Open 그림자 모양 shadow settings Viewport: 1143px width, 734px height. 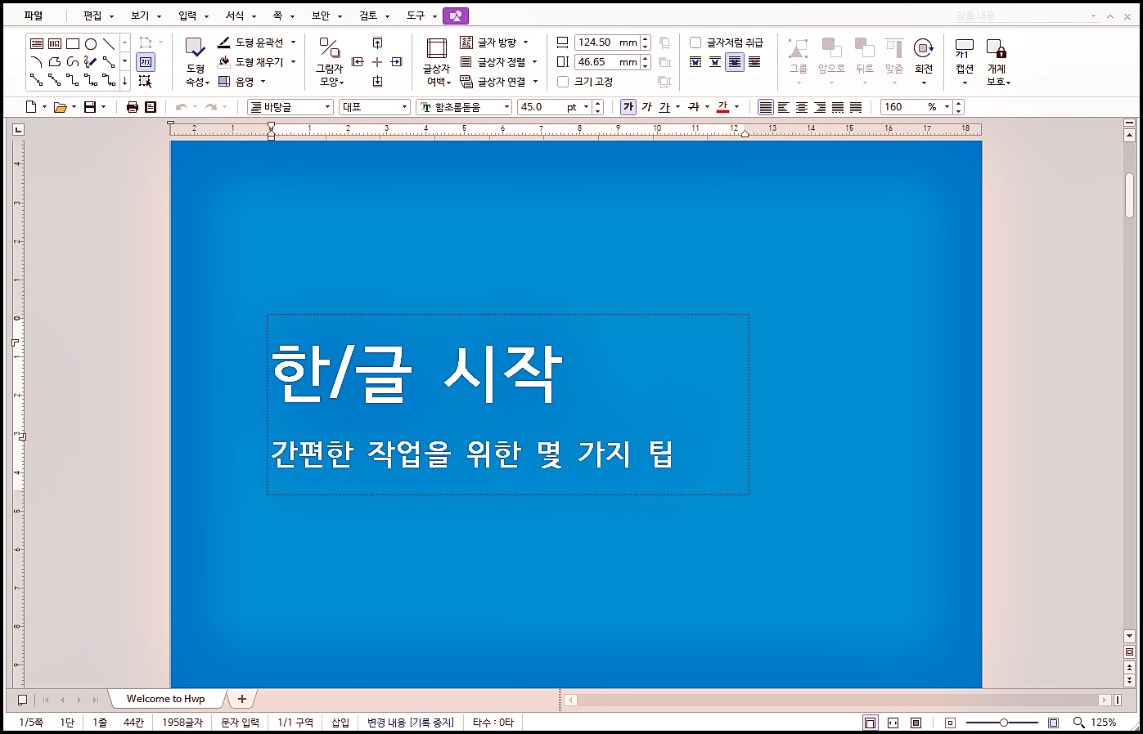329,62
